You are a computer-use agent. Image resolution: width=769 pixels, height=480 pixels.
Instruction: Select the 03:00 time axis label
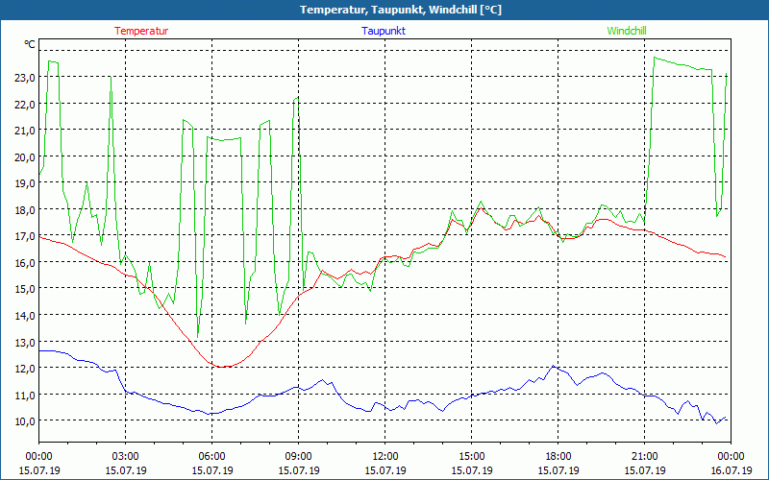[126, 456]
